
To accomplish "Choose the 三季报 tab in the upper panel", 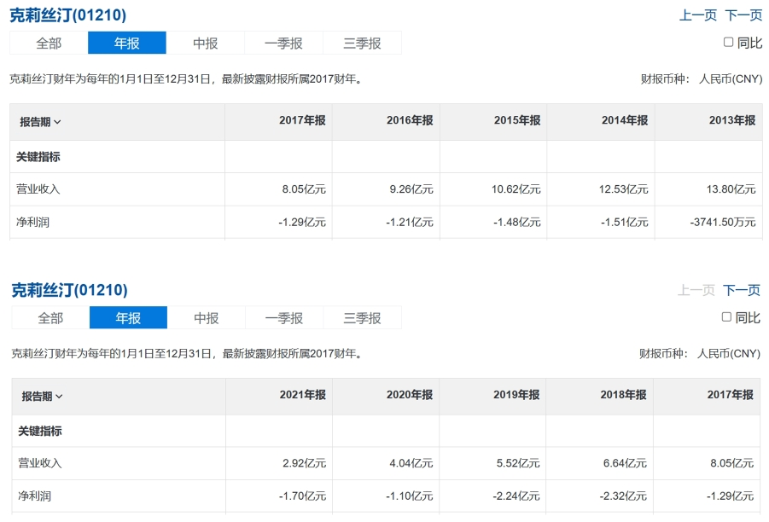I will tap(362, 43).
